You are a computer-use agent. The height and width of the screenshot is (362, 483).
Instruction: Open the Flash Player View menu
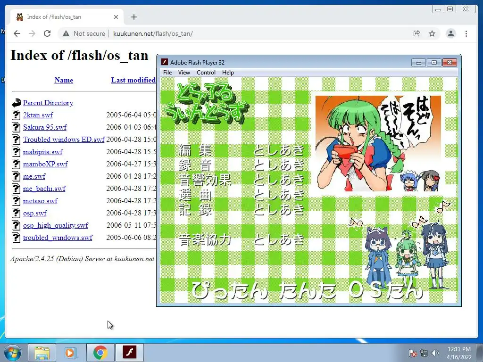coord(184,73)
